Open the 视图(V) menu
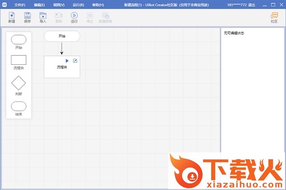Screen dimensions: 286x190 point(59,5)
